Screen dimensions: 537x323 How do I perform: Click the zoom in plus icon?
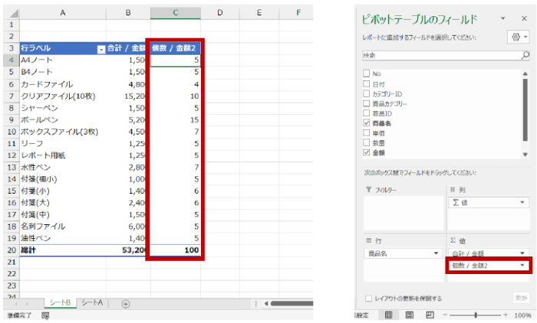tap(506, 315)
